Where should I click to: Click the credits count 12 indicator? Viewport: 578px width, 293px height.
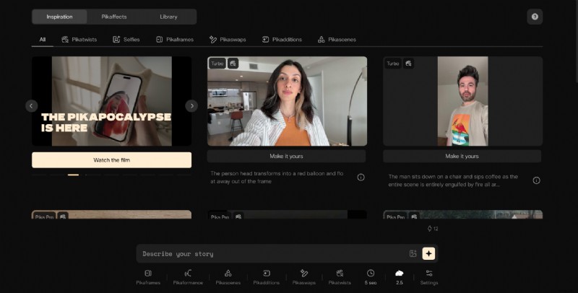[x=433, y=229]
